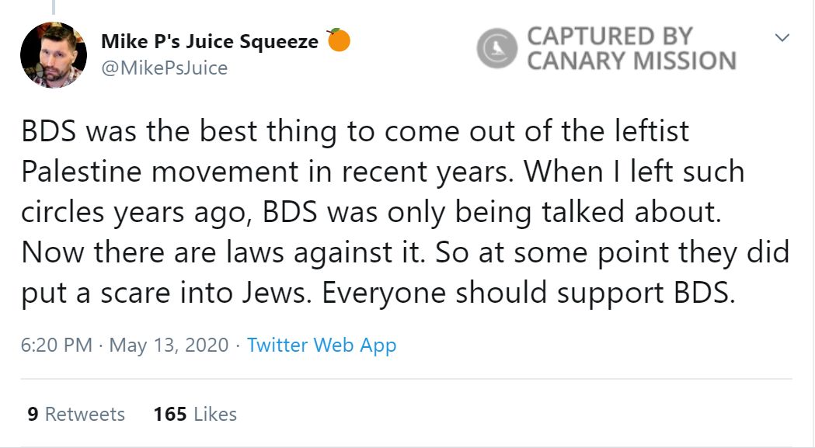
Task: Click the Canary Mission bird logo
Action: [496, 48]
